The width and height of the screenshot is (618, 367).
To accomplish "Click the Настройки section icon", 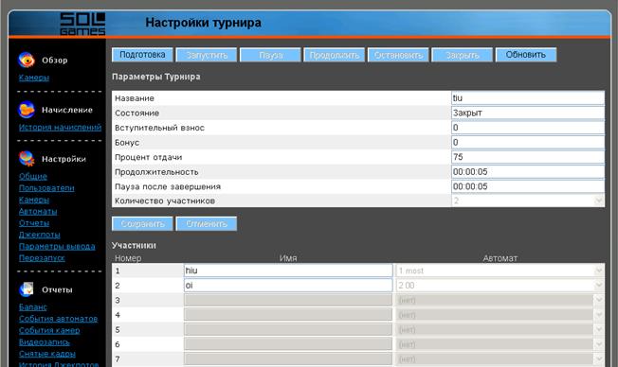I will 27,159.
